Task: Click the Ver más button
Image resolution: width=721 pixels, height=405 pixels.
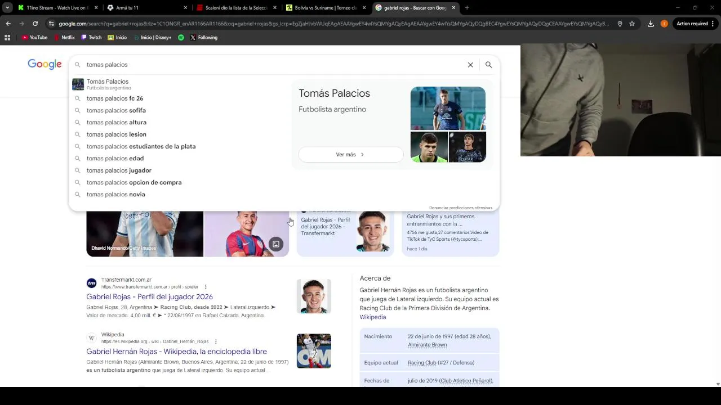Action: point(351,155)
